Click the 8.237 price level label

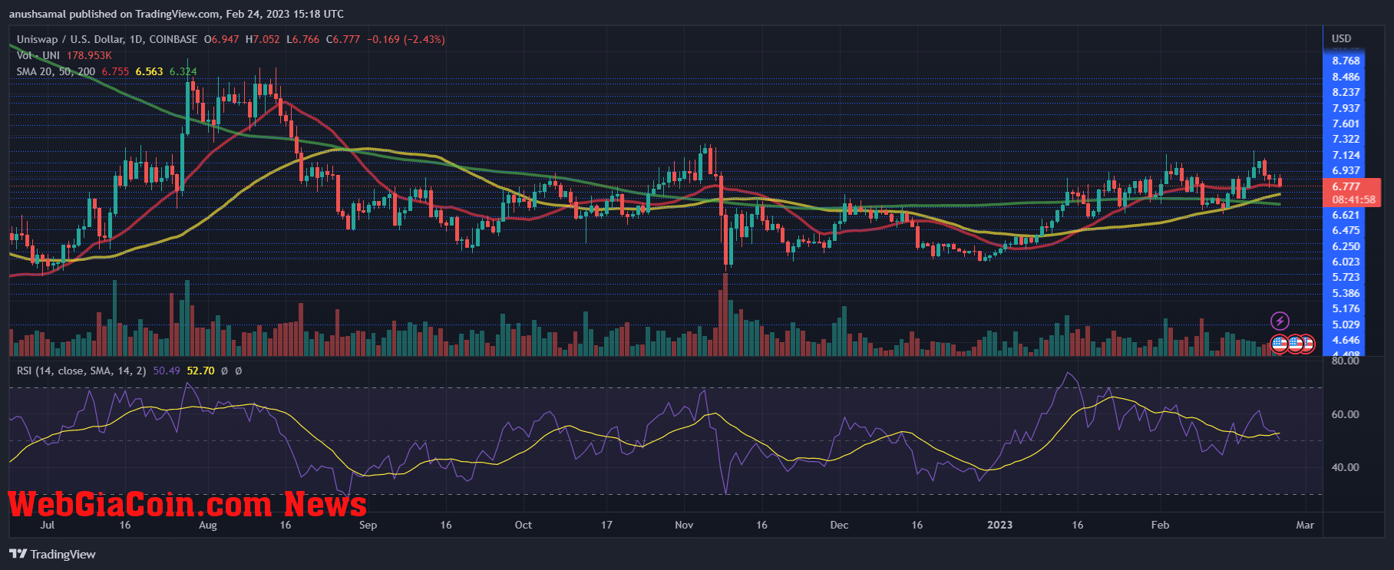(x=1346, y=92)
